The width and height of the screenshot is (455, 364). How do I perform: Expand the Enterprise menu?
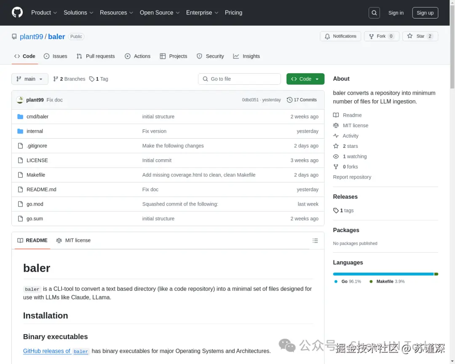[x=202, y=13]
